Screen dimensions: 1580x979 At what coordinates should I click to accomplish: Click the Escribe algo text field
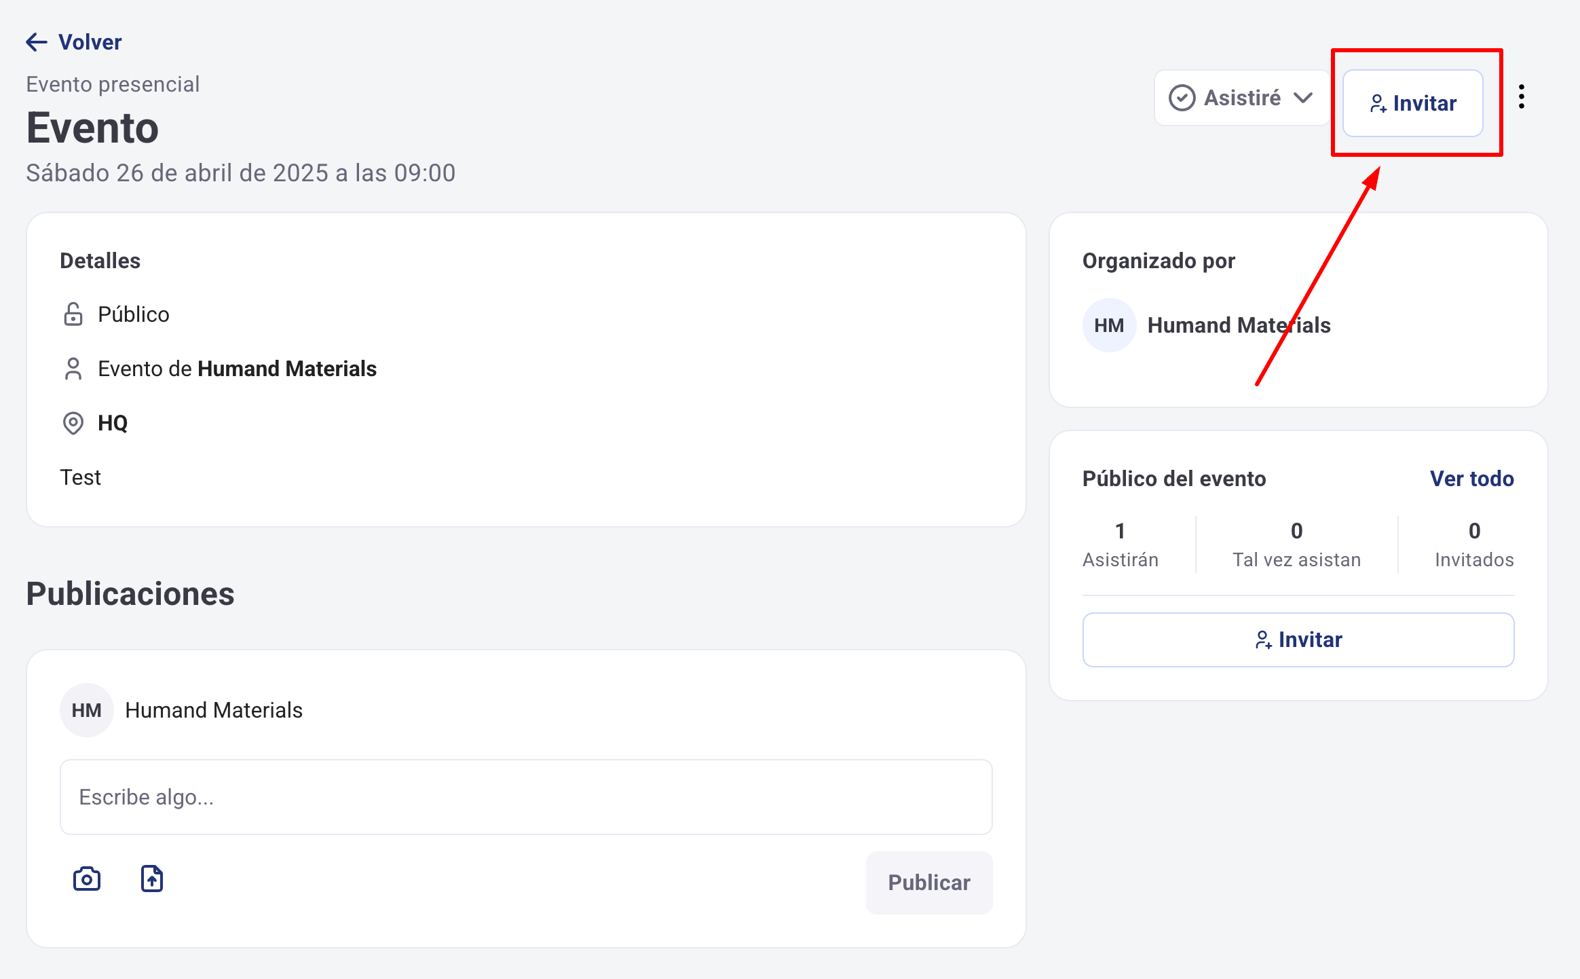(x=526, y=797)
